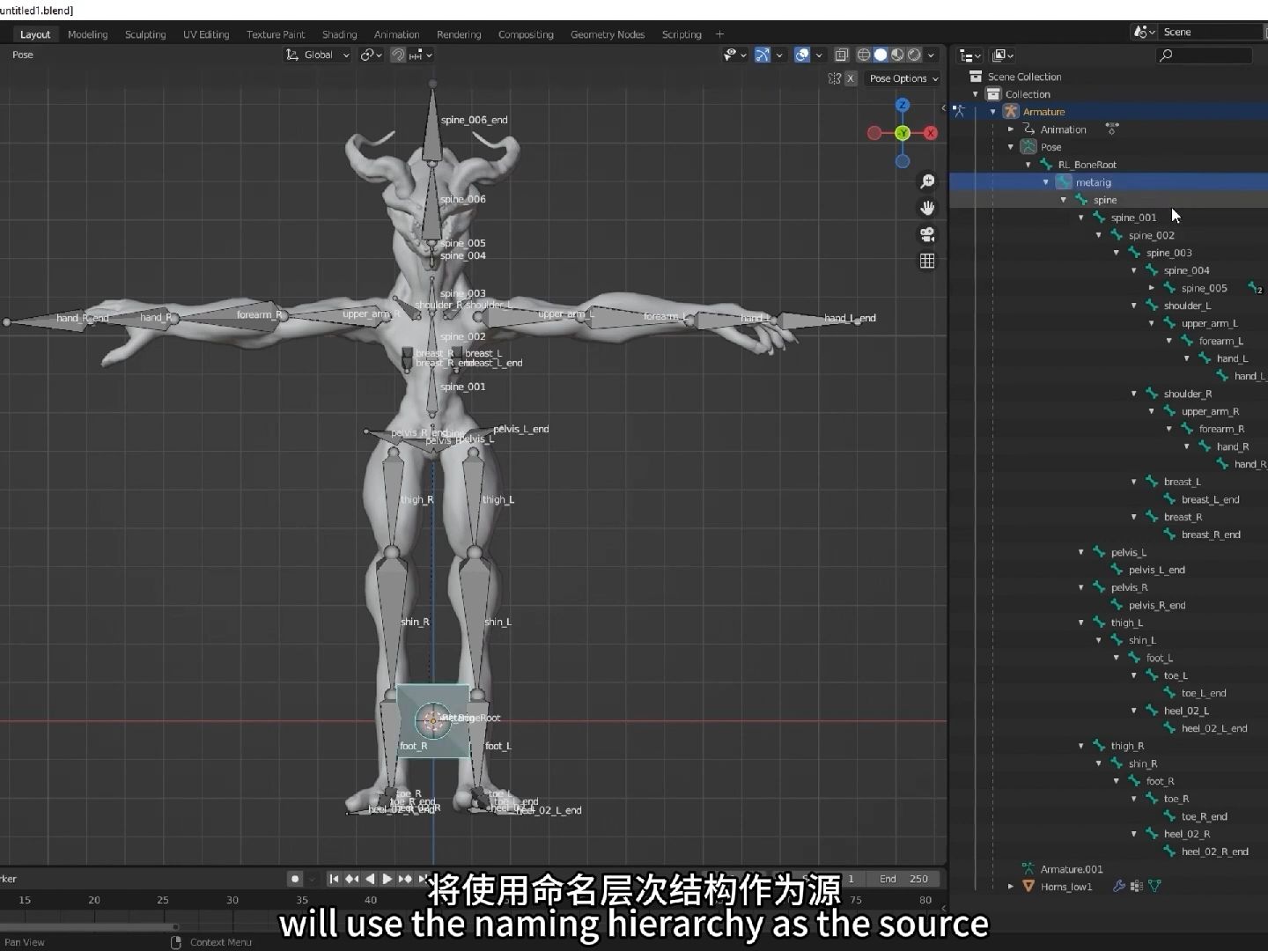Toggle X-axis mirror for pose
This screenshot has width=1268, height=951.
(851, 78)
